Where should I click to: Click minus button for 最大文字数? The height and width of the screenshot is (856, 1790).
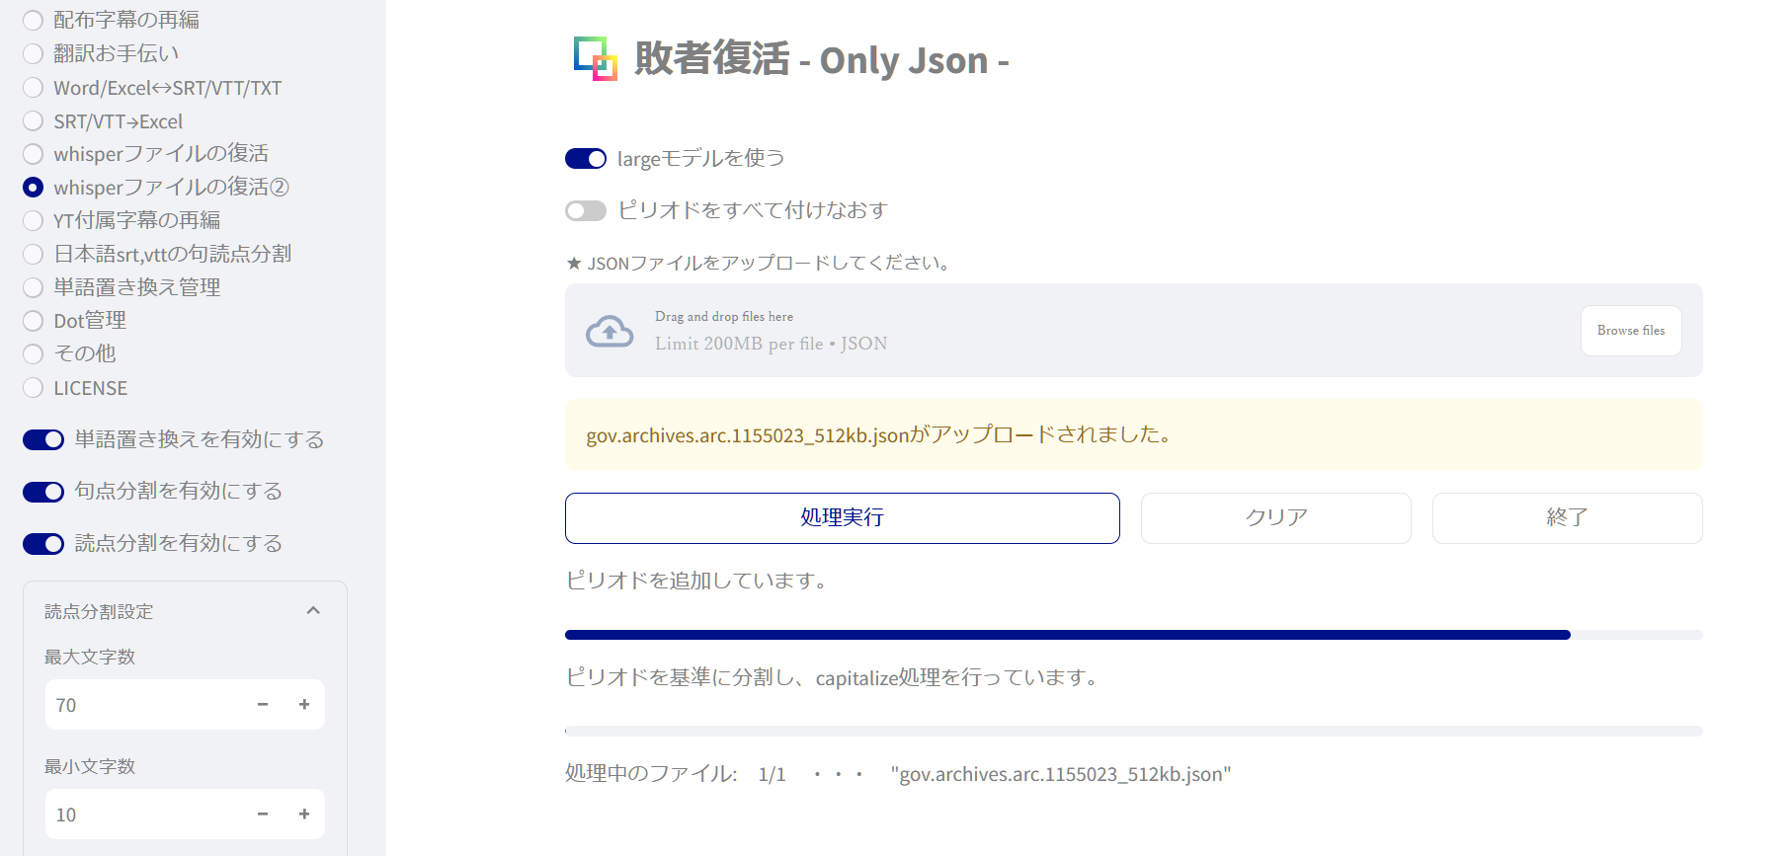coord(263,705)
